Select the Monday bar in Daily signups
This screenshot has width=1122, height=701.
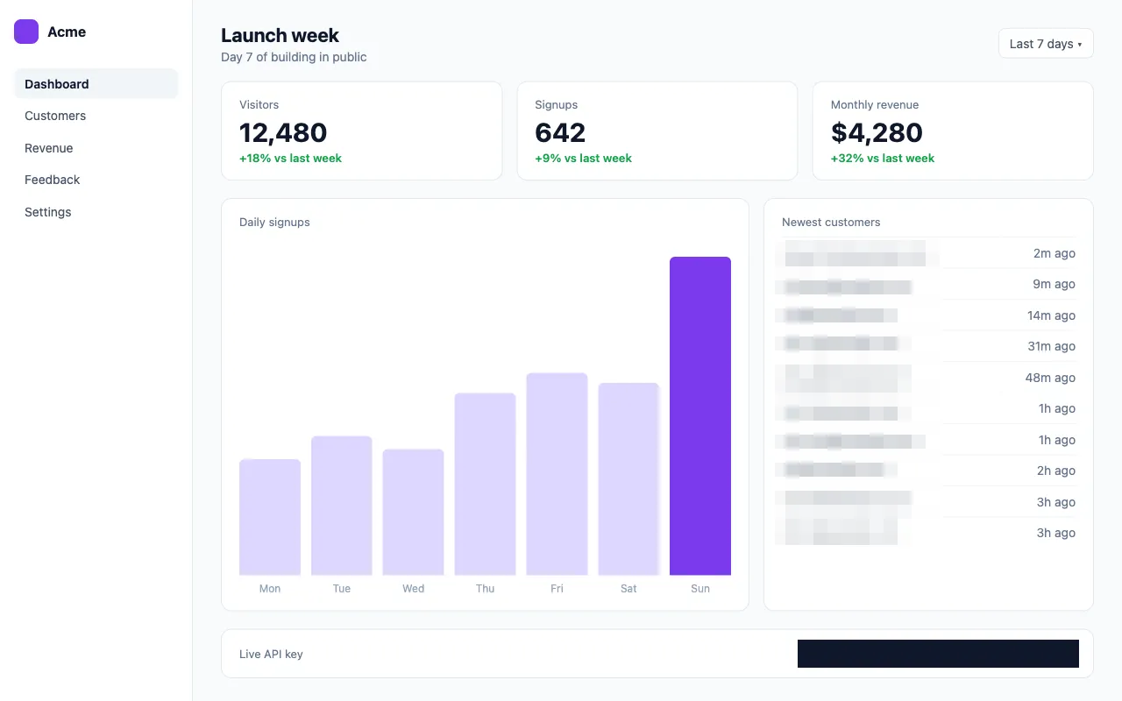[x=270, y=517]
